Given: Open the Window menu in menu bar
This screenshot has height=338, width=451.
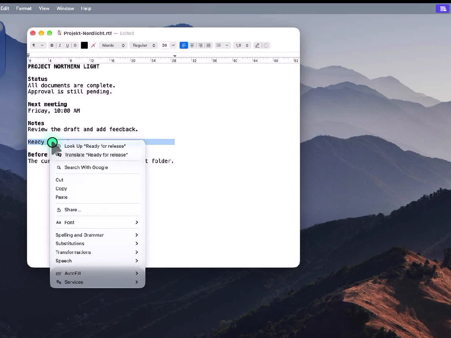Looking at the screenshot, I should (65, 8).
